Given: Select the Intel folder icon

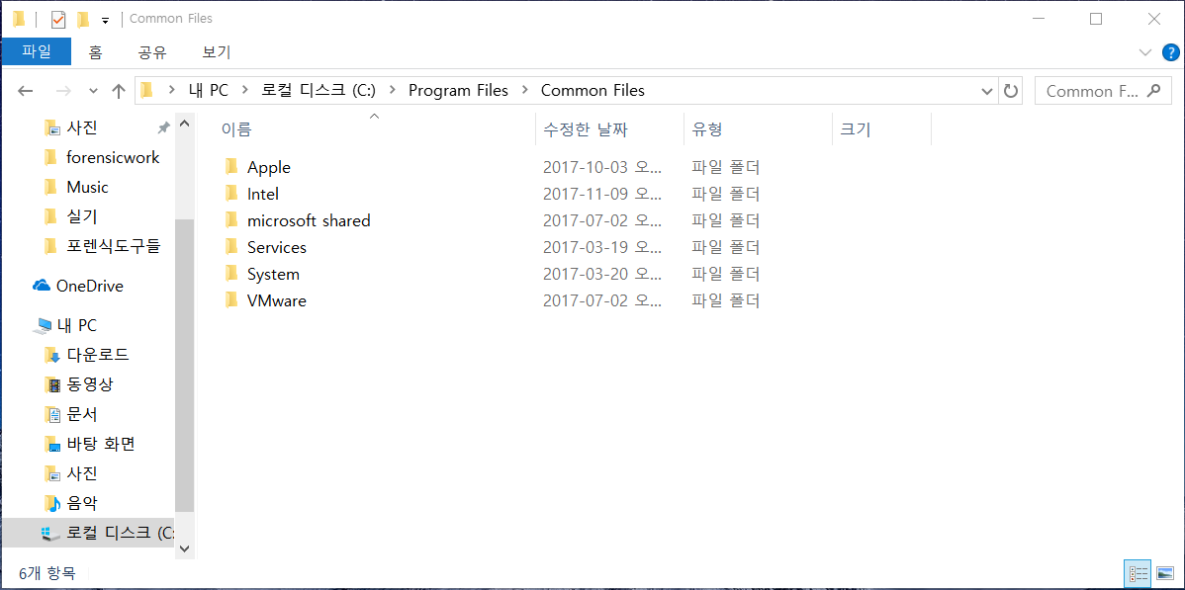Looking at the screenshot, I should pyautogui.click(x=232, y=194).
